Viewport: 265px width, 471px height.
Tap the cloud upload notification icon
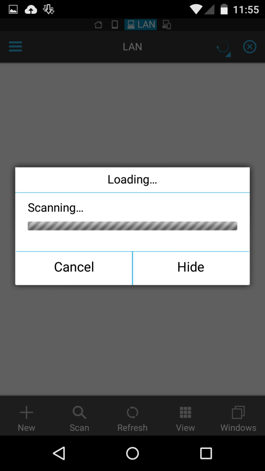pyautogui.click(x=31, y=10)
